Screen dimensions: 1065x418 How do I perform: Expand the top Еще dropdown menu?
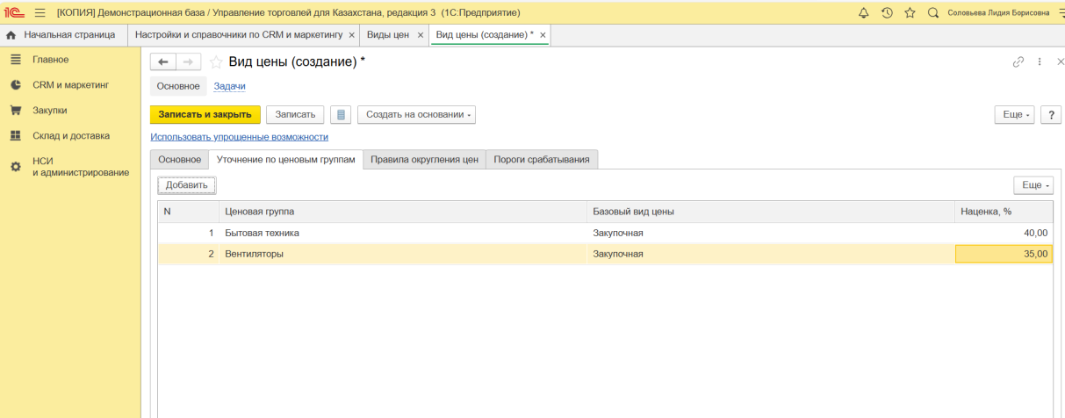pyautogui.click(x=1014, y=115)
